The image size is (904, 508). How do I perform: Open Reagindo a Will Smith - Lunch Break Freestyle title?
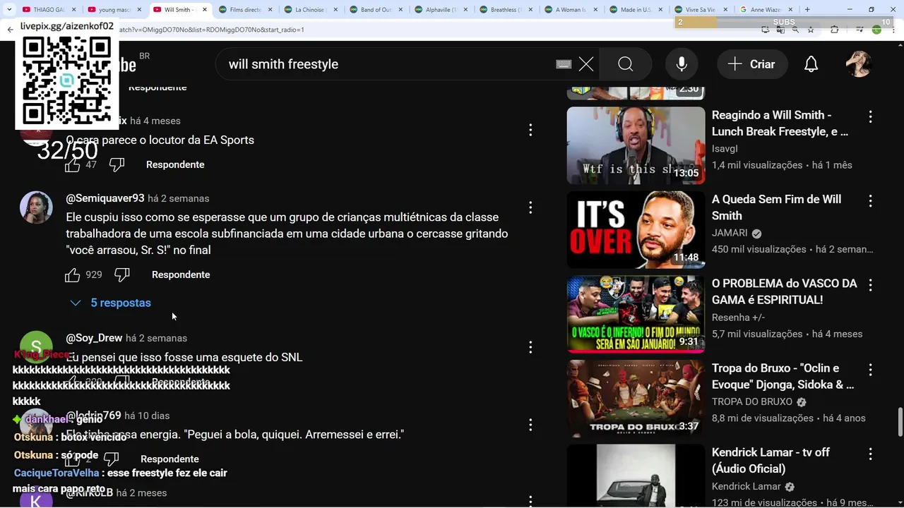(x=780, y=123)
